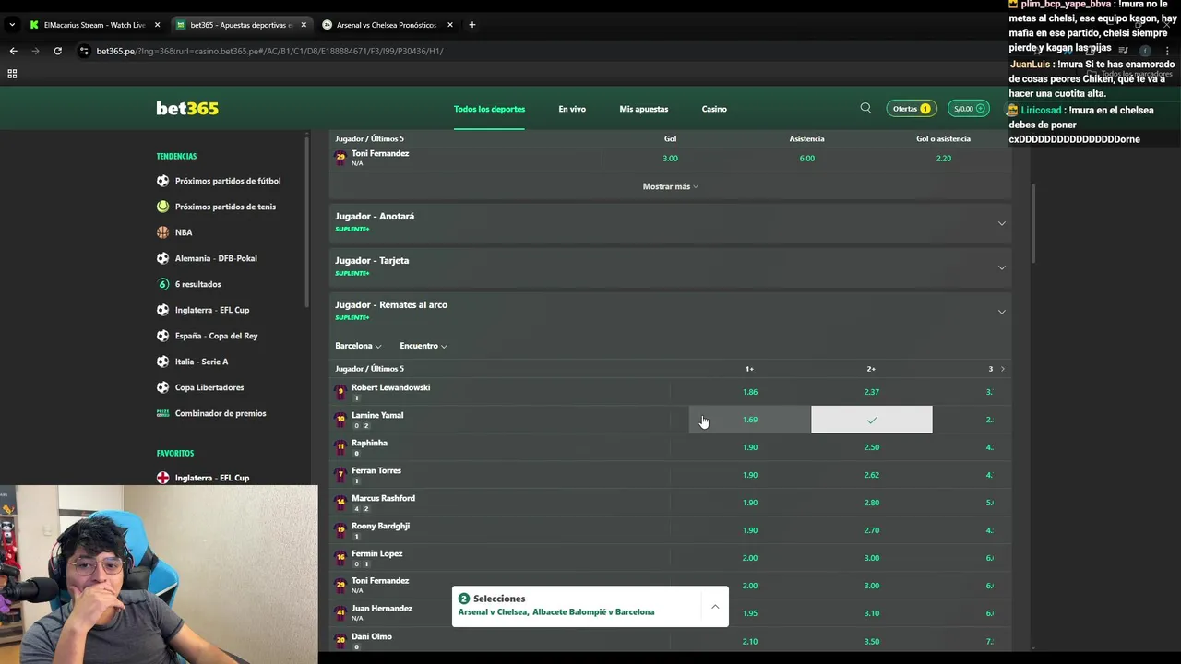Click the England flag icon in Favoritos

(x=163, y=478)
